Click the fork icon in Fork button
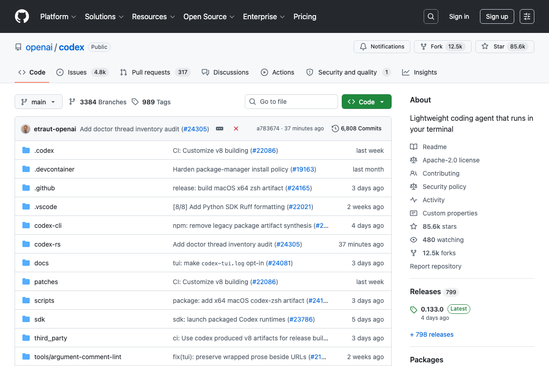The width and height of the screenshot is (549, 366). coord(424,47)
